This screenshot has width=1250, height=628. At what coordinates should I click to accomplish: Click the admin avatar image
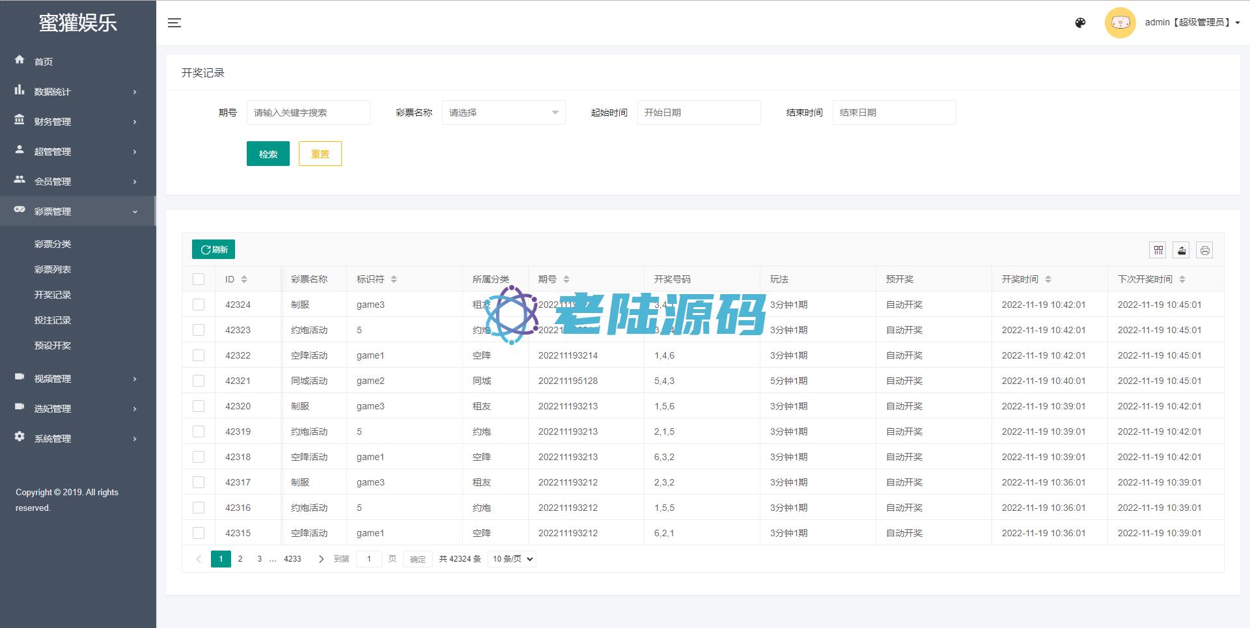1120,23
